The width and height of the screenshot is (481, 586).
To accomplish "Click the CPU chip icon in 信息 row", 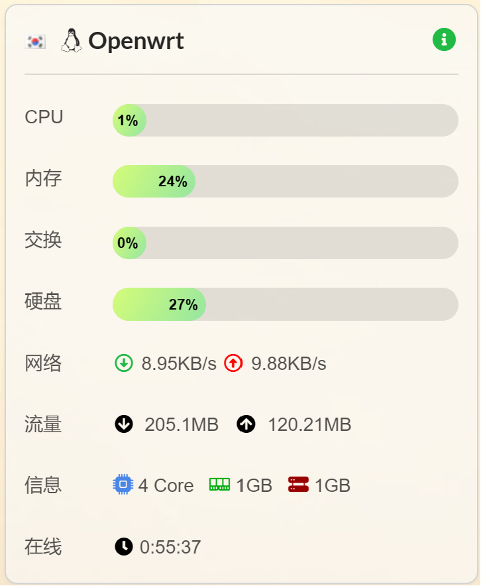I will point(122,485).
